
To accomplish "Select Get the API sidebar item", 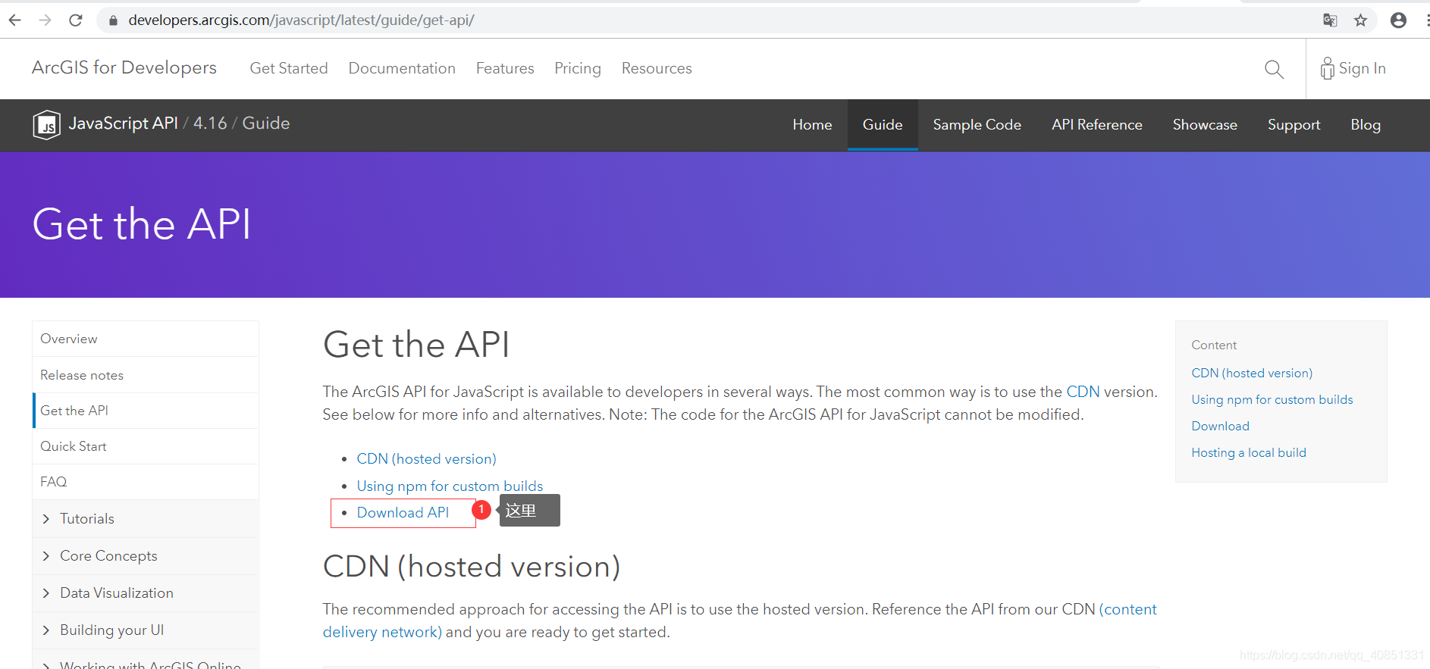I will (x=146, y=411).
